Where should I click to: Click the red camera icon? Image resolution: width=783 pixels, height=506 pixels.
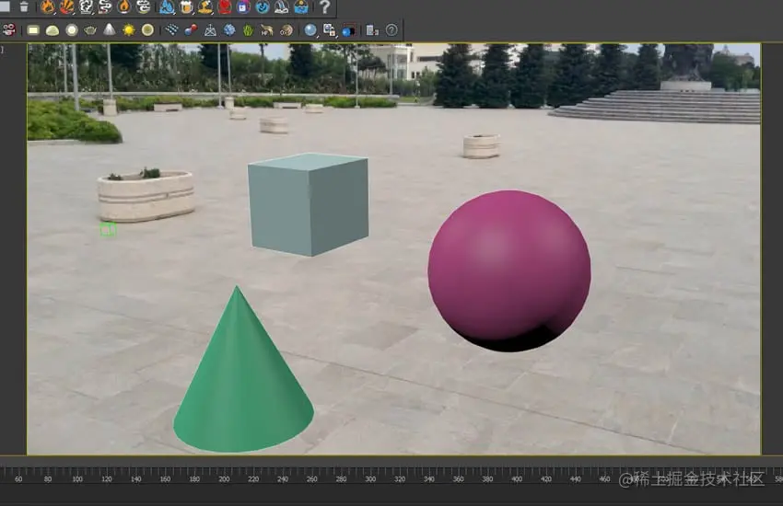pos(8,30)
